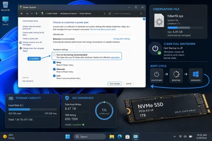Open Choose what closing the lid does
This screenshot has width=212, height=141.
33,33
